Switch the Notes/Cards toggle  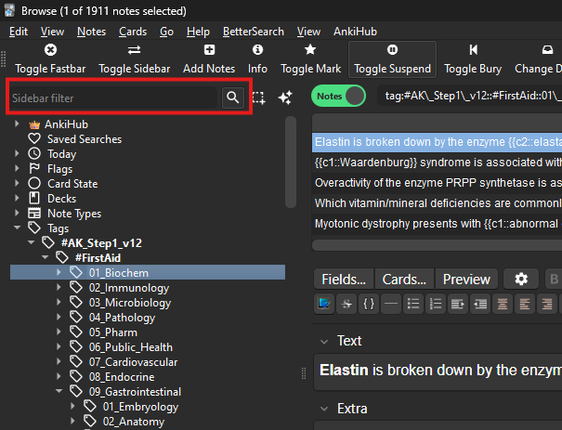(338, 97)
